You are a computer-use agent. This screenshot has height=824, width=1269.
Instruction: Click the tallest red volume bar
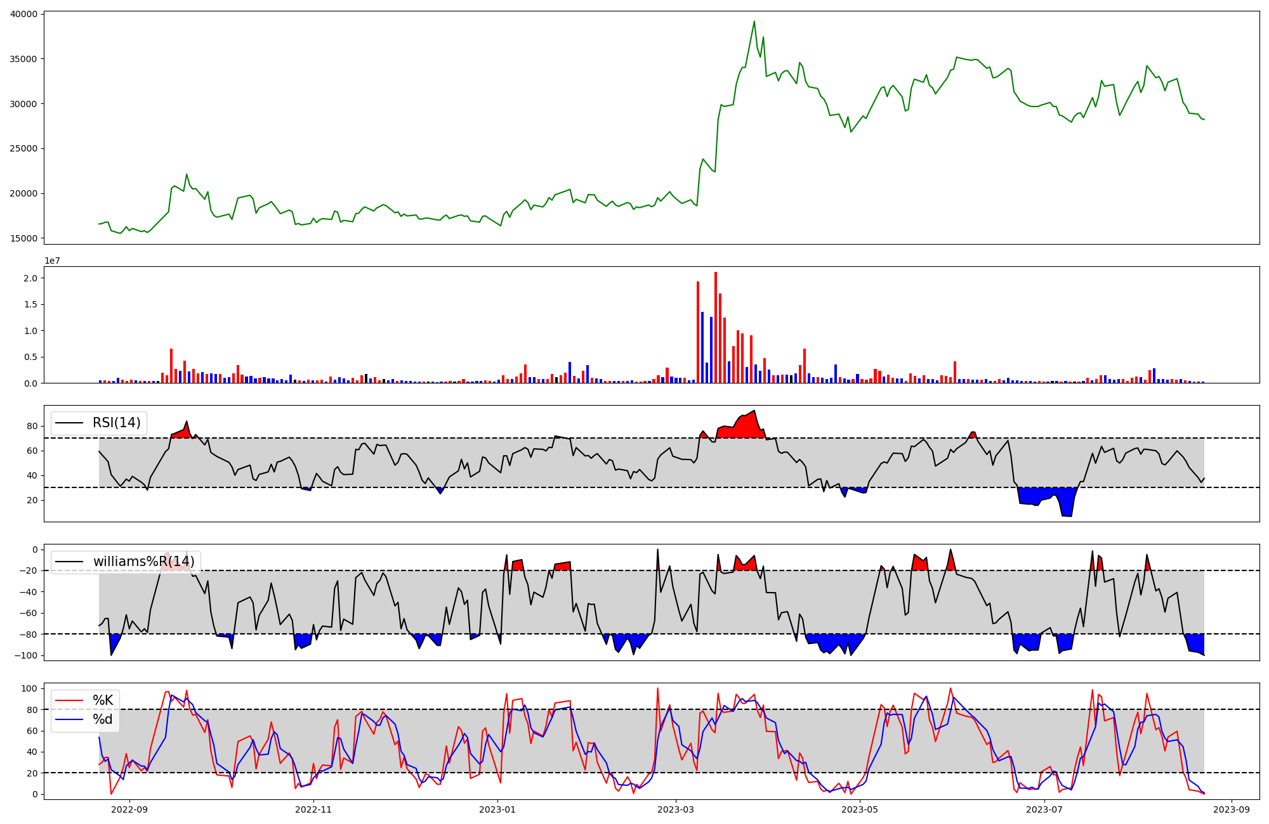click(x=716, y=327)
